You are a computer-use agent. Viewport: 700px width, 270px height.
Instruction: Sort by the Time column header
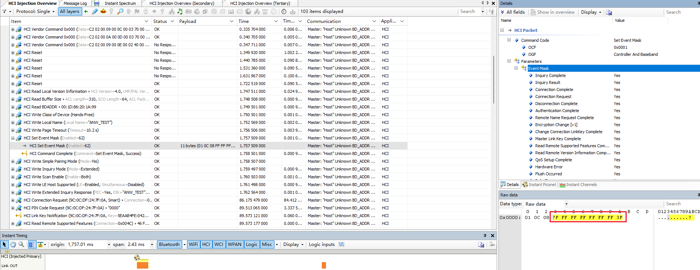click(259, 21)
